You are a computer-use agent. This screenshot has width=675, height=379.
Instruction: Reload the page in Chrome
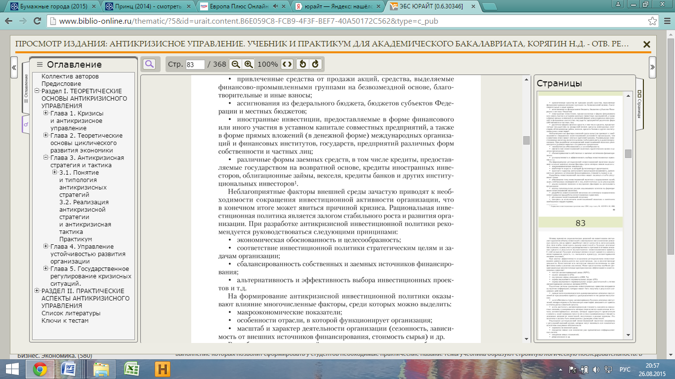pyautogui.click(x=37, y=21)
